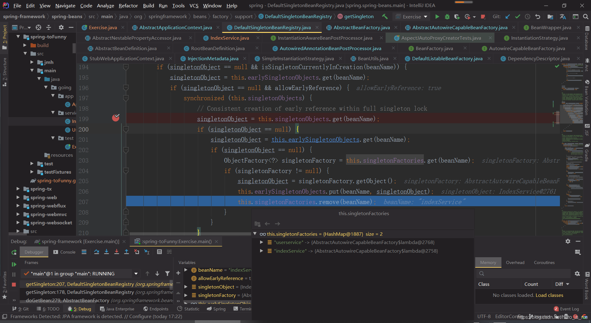This screenshot has height=323, width=591.
Task: Click the Memory class search field
Action: coord(523,274)
